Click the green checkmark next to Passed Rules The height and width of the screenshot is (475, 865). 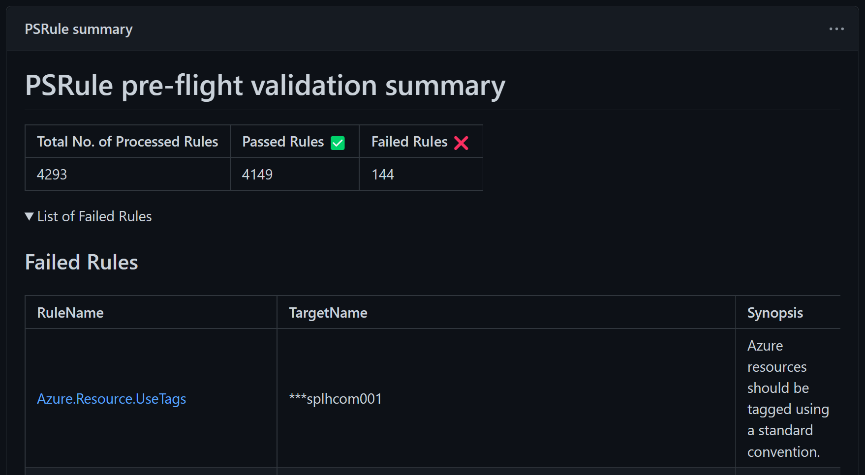tap(338, 142)
